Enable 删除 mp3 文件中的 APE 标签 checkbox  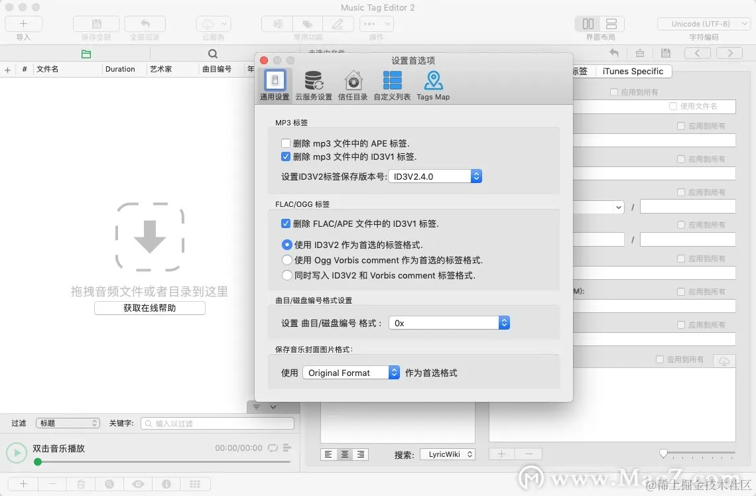click(286, 143)
